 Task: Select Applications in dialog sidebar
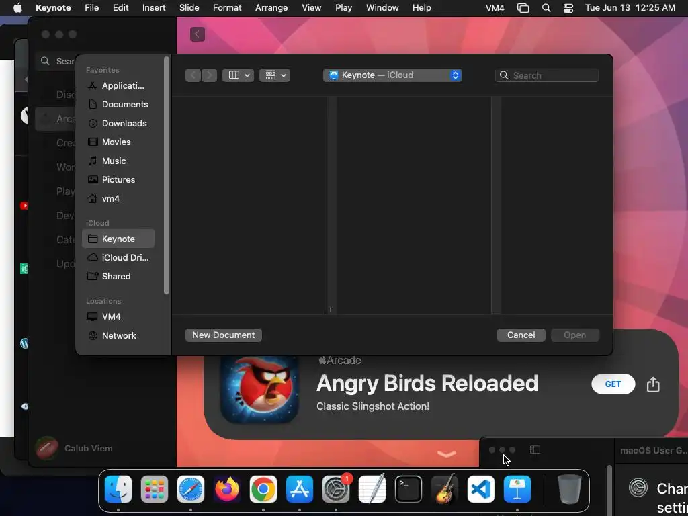tap(118, 85)
